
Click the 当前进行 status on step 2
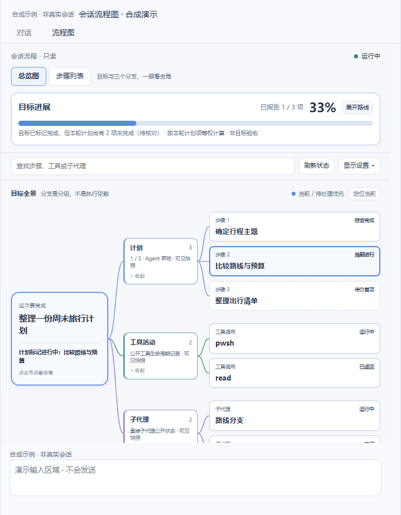point(364,255)
